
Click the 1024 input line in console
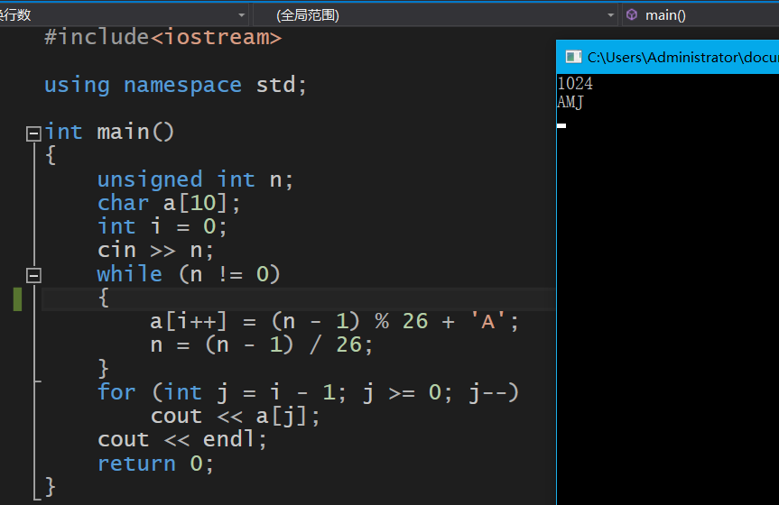pyautogui.click(x=575, y=84)
